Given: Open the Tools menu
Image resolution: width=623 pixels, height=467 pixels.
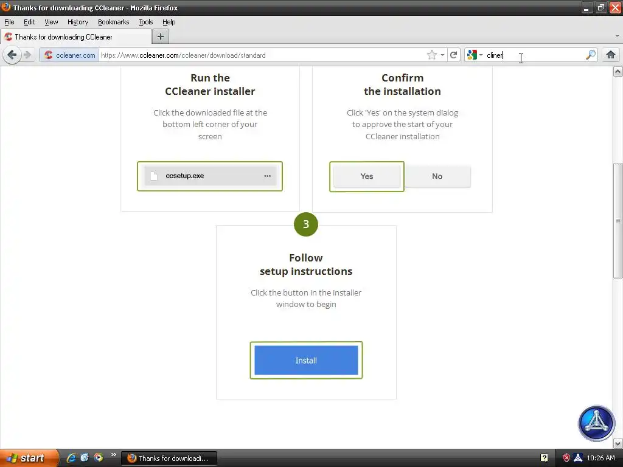Looking at the screenshot, I should [x=146, y=22].
